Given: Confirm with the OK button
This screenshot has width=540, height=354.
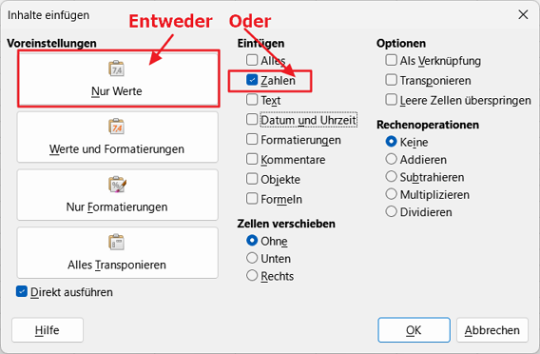Looking at the screenshot, I should [414, 330].
